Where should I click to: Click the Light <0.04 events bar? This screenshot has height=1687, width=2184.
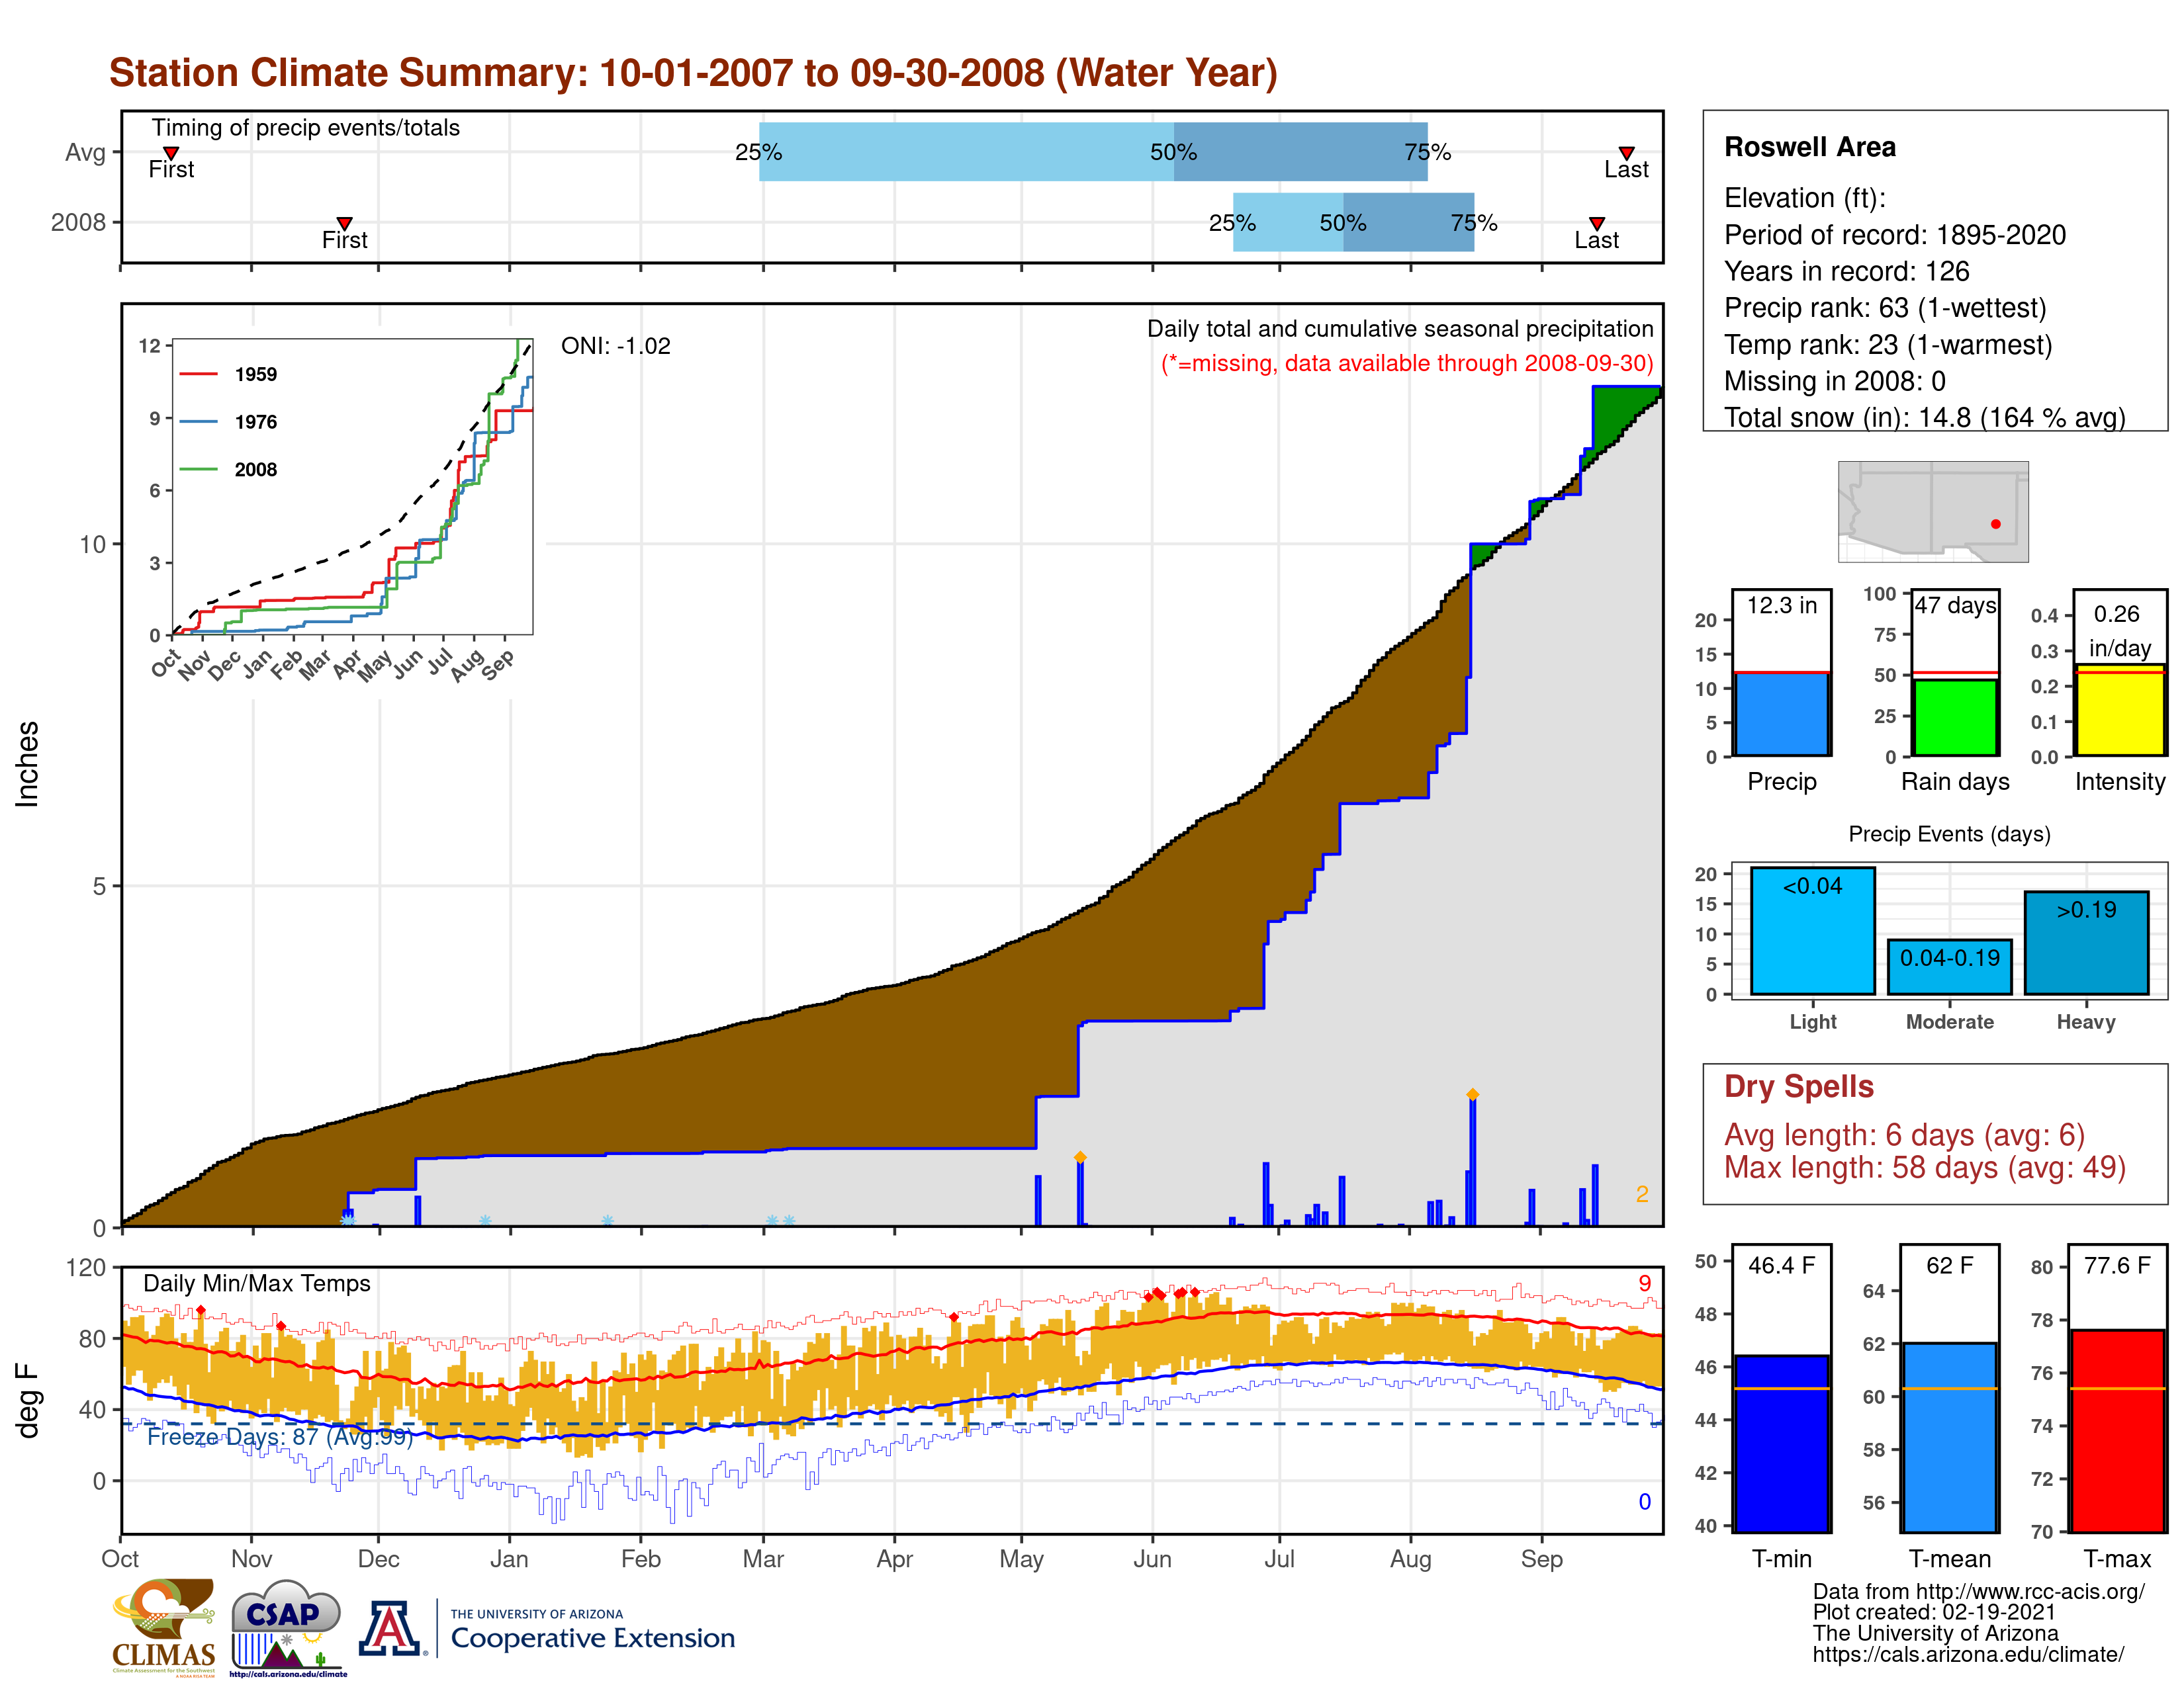click(x=1813, y=930)
